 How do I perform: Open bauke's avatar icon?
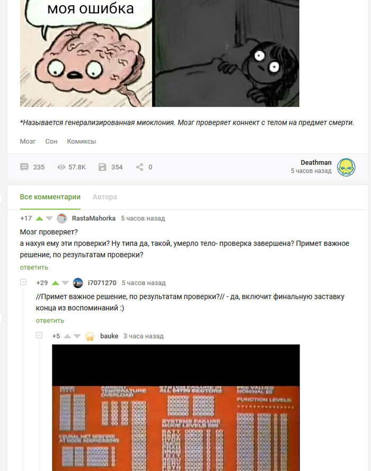(90, 336)
